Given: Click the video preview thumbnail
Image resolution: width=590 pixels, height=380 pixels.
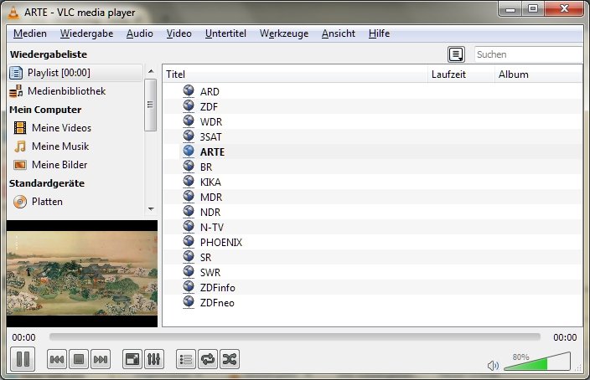Looking at the screenshot, I should [82, 273].
